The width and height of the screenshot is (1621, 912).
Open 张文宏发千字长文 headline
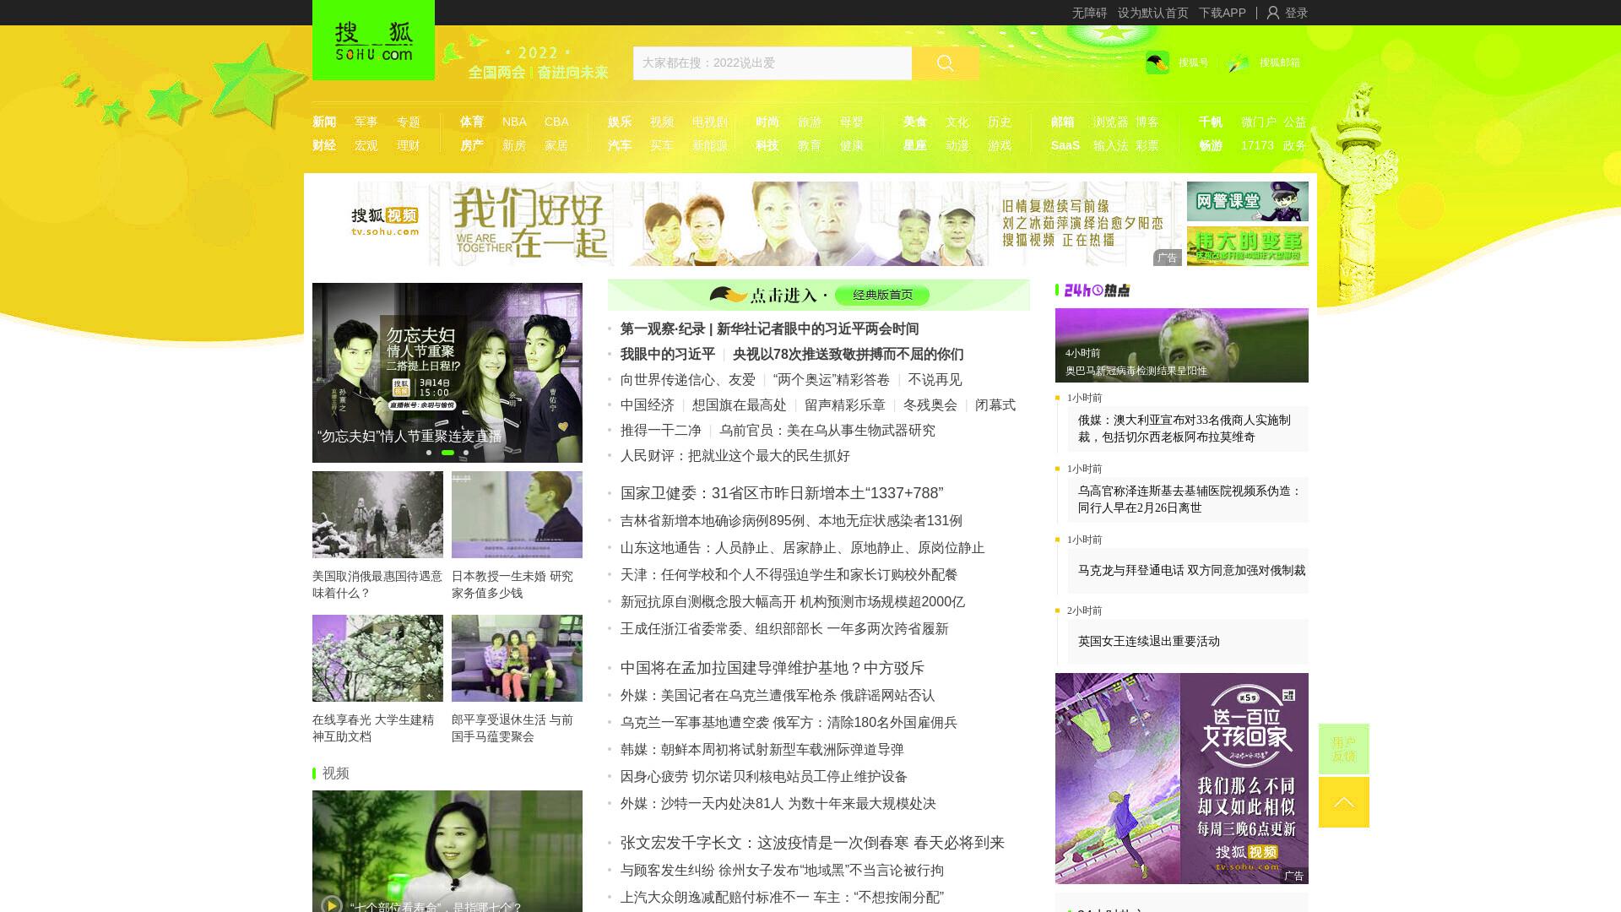[x=812, y=843]
